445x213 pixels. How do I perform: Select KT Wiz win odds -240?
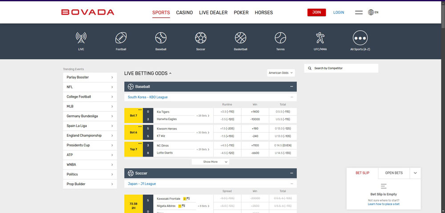[255, 136]
